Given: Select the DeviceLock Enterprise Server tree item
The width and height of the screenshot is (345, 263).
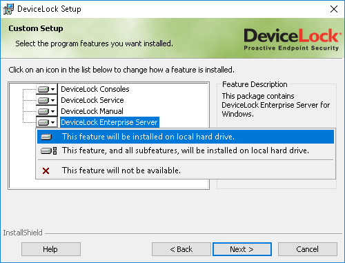Looking at the screenshot, I should [109, 122].
